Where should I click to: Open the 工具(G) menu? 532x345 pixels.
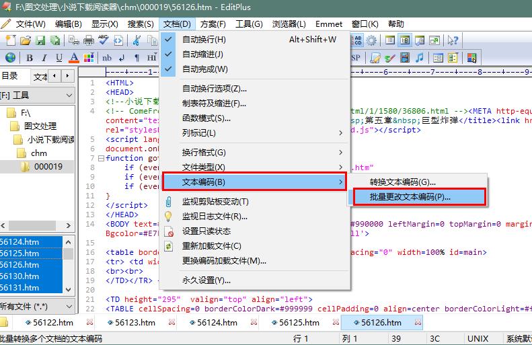coord(249,24)
